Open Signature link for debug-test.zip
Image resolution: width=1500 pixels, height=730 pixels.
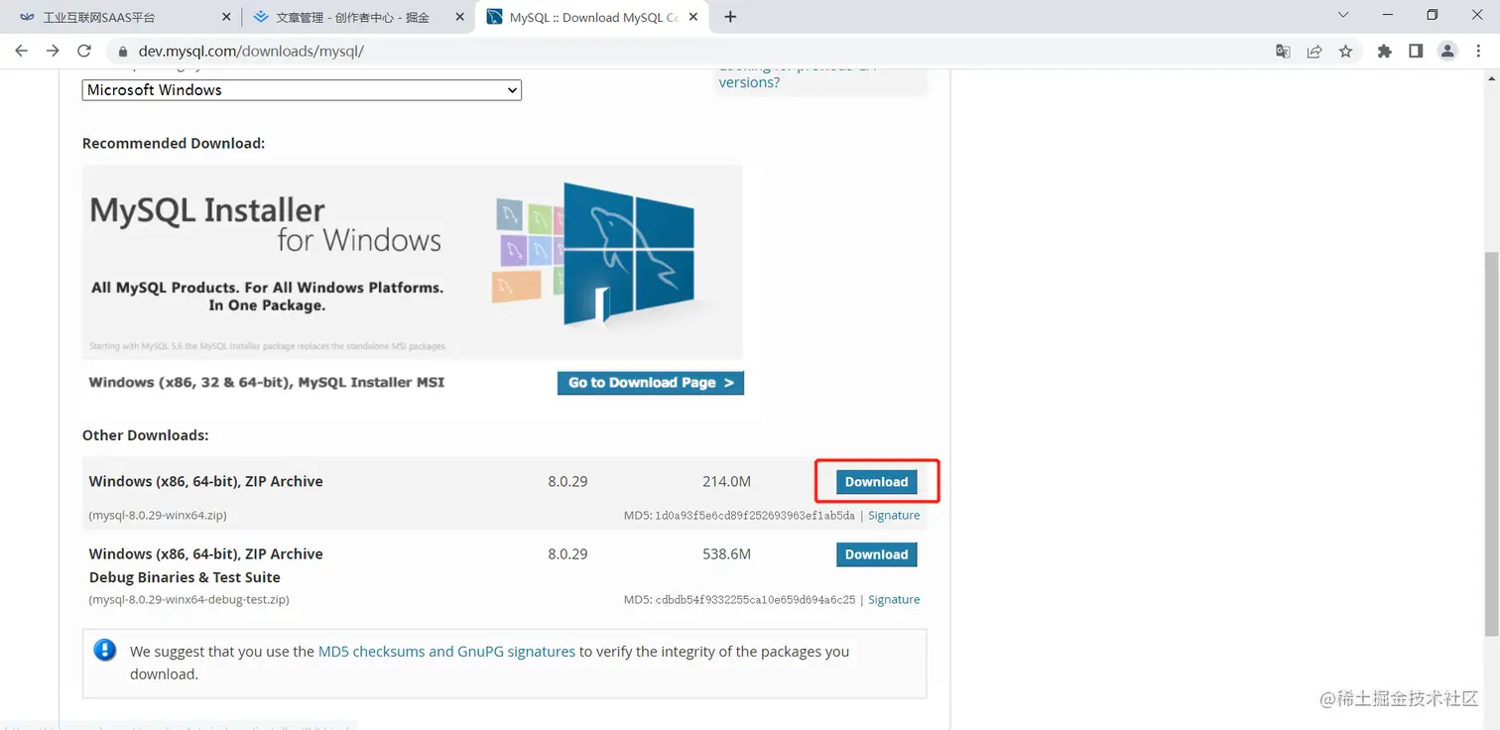coord(894,600)
